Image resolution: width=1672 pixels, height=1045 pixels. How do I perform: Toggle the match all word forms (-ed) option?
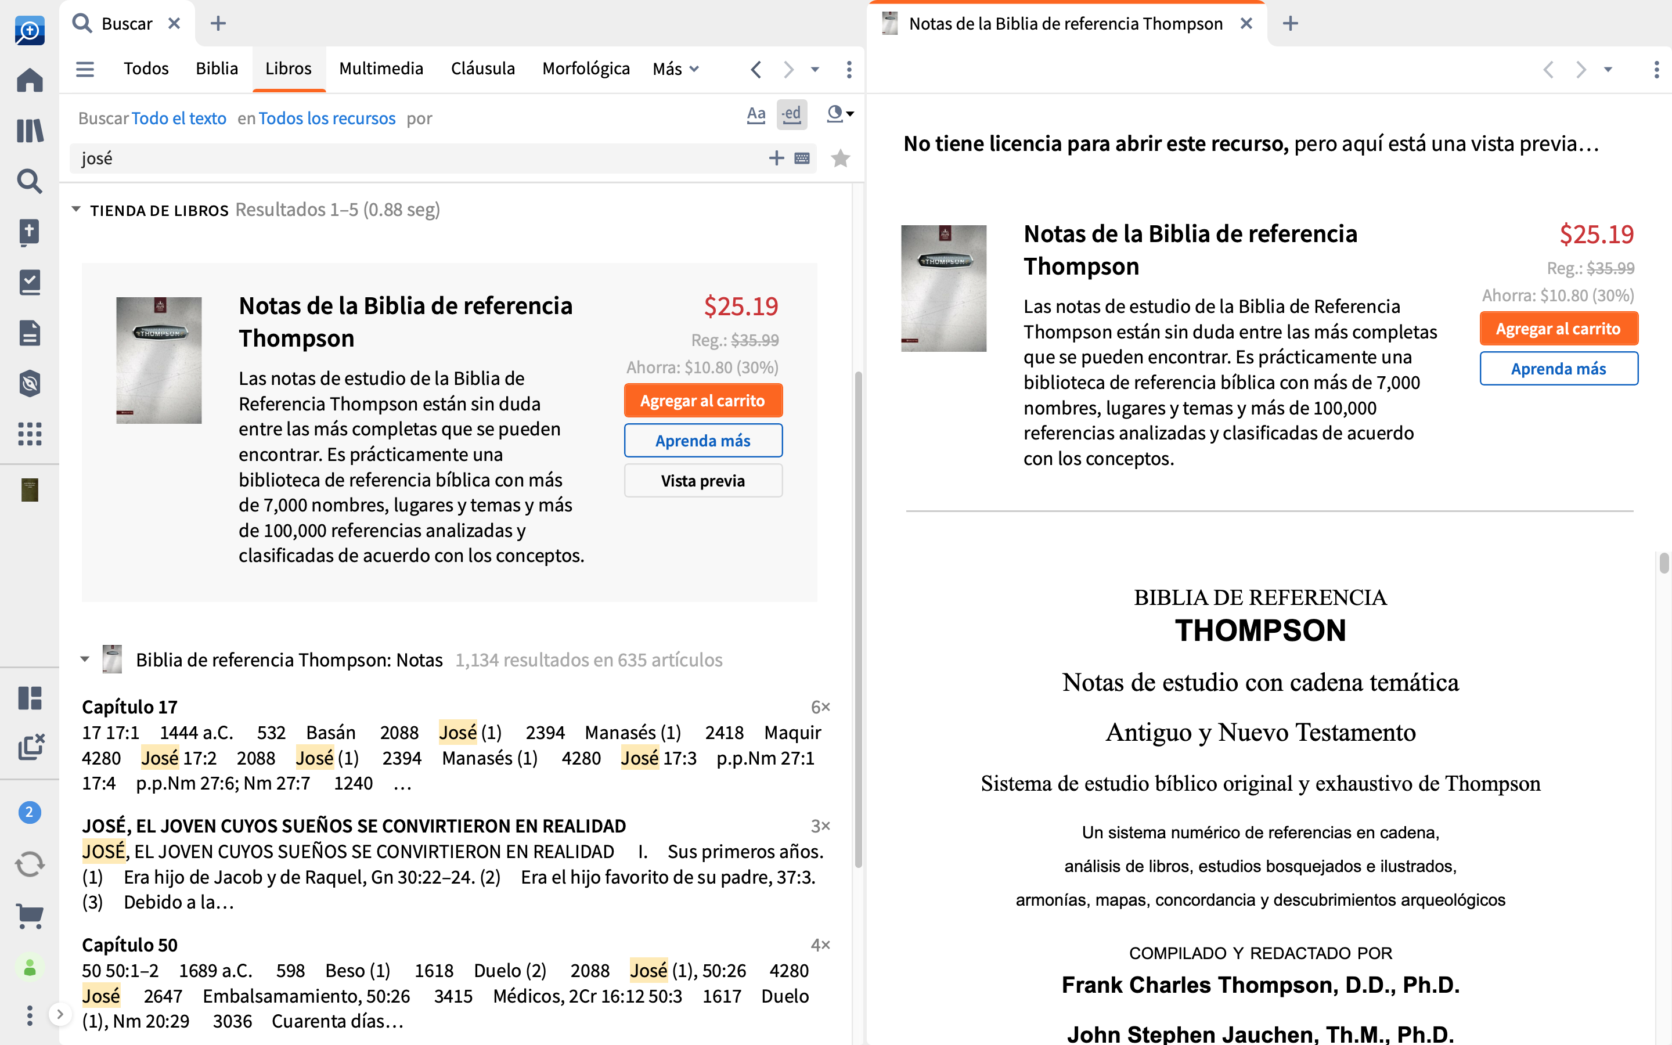(791, 115)
